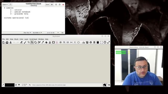Open MyPaint Help menu
The height and width of the screenshot is (94, 168).
(x=46, y=39)
